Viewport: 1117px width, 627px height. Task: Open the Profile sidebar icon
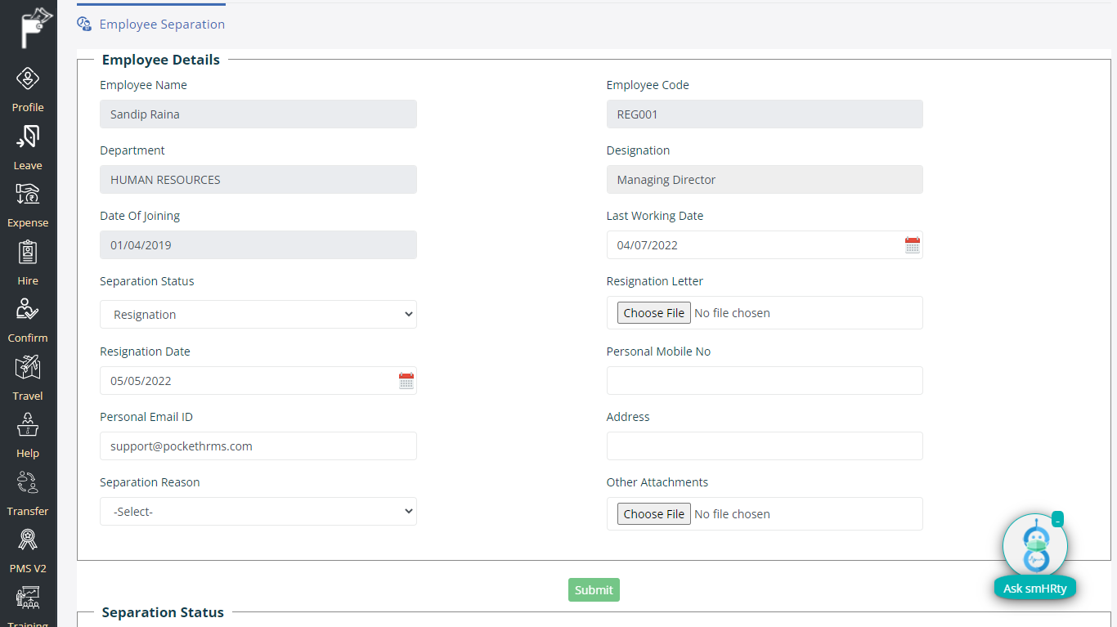point(28,80)
